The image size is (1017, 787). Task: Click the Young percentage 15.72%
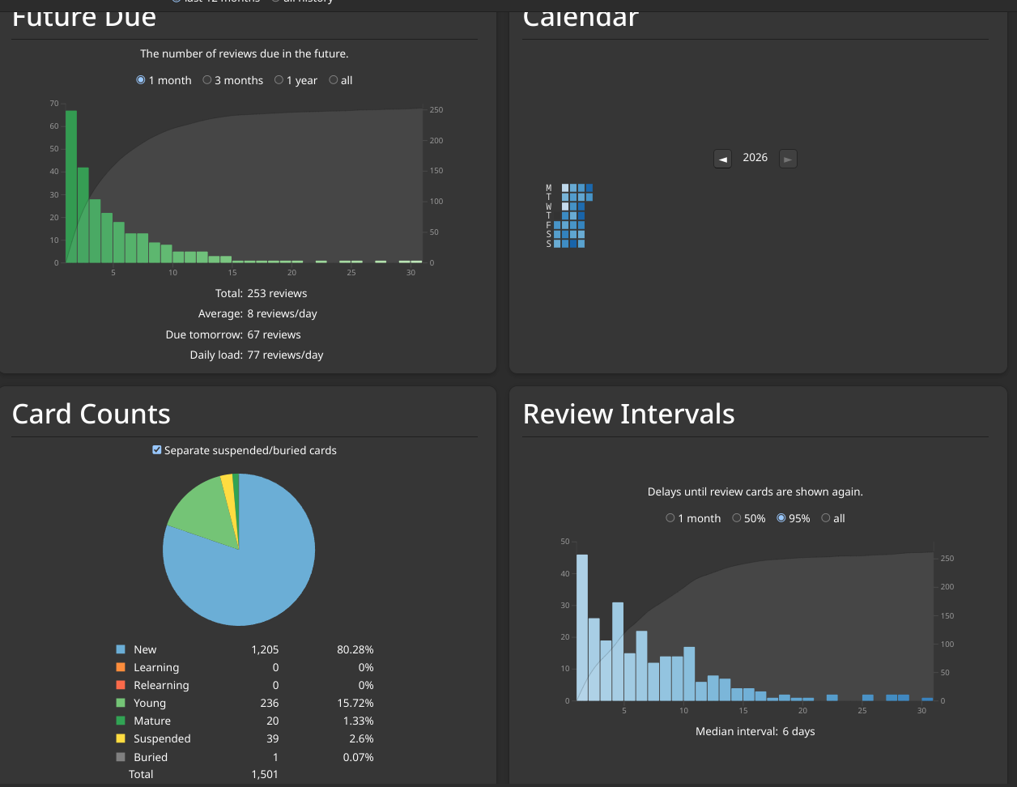[x=355, y=703]
